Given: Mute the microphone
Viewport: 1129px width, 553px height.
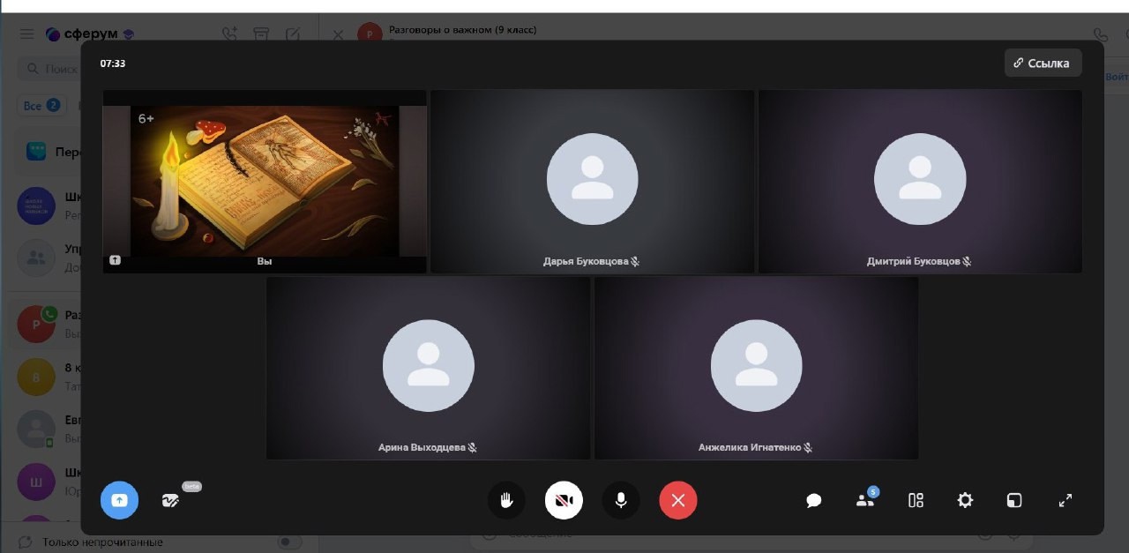Looking at the screenshot, I should (621, 500).
